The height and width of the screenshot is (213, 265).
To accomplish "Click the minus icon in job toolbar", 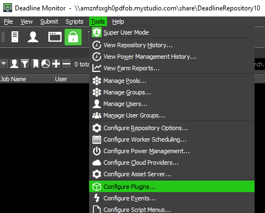I will click(x=67, y=64).
